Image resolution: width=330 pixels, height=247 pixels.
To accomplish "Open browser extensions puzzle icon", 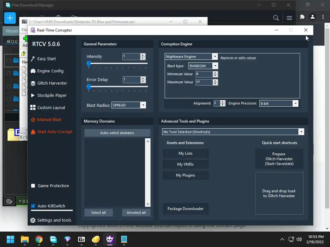I will tap(302, 17).
